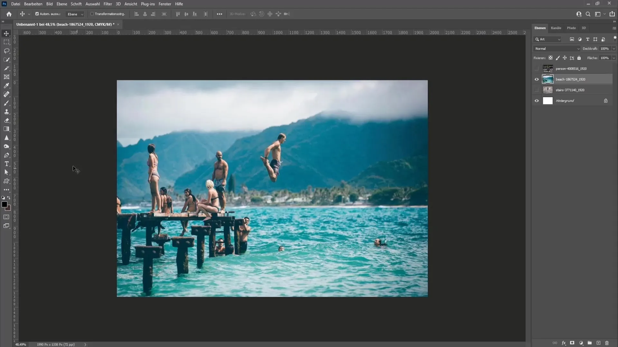Switch to the Pfade tab
The width and height of the screenshot is (618, 347).
click(571, 28)
